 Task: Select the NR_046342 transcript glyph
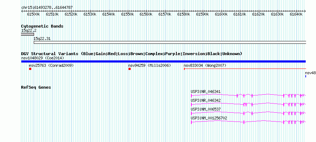coord(249,104)
